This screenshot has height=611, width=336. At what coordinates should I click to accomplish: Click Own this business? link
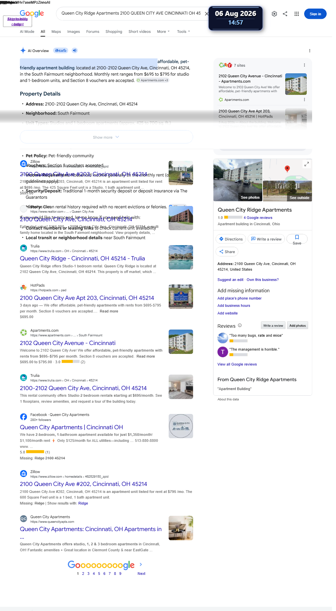[263, 280]
